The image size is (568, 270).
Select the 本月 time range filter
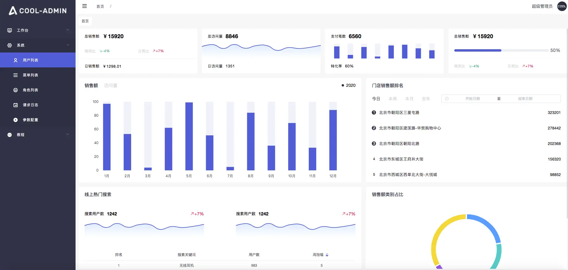click(x=409, y=99)
